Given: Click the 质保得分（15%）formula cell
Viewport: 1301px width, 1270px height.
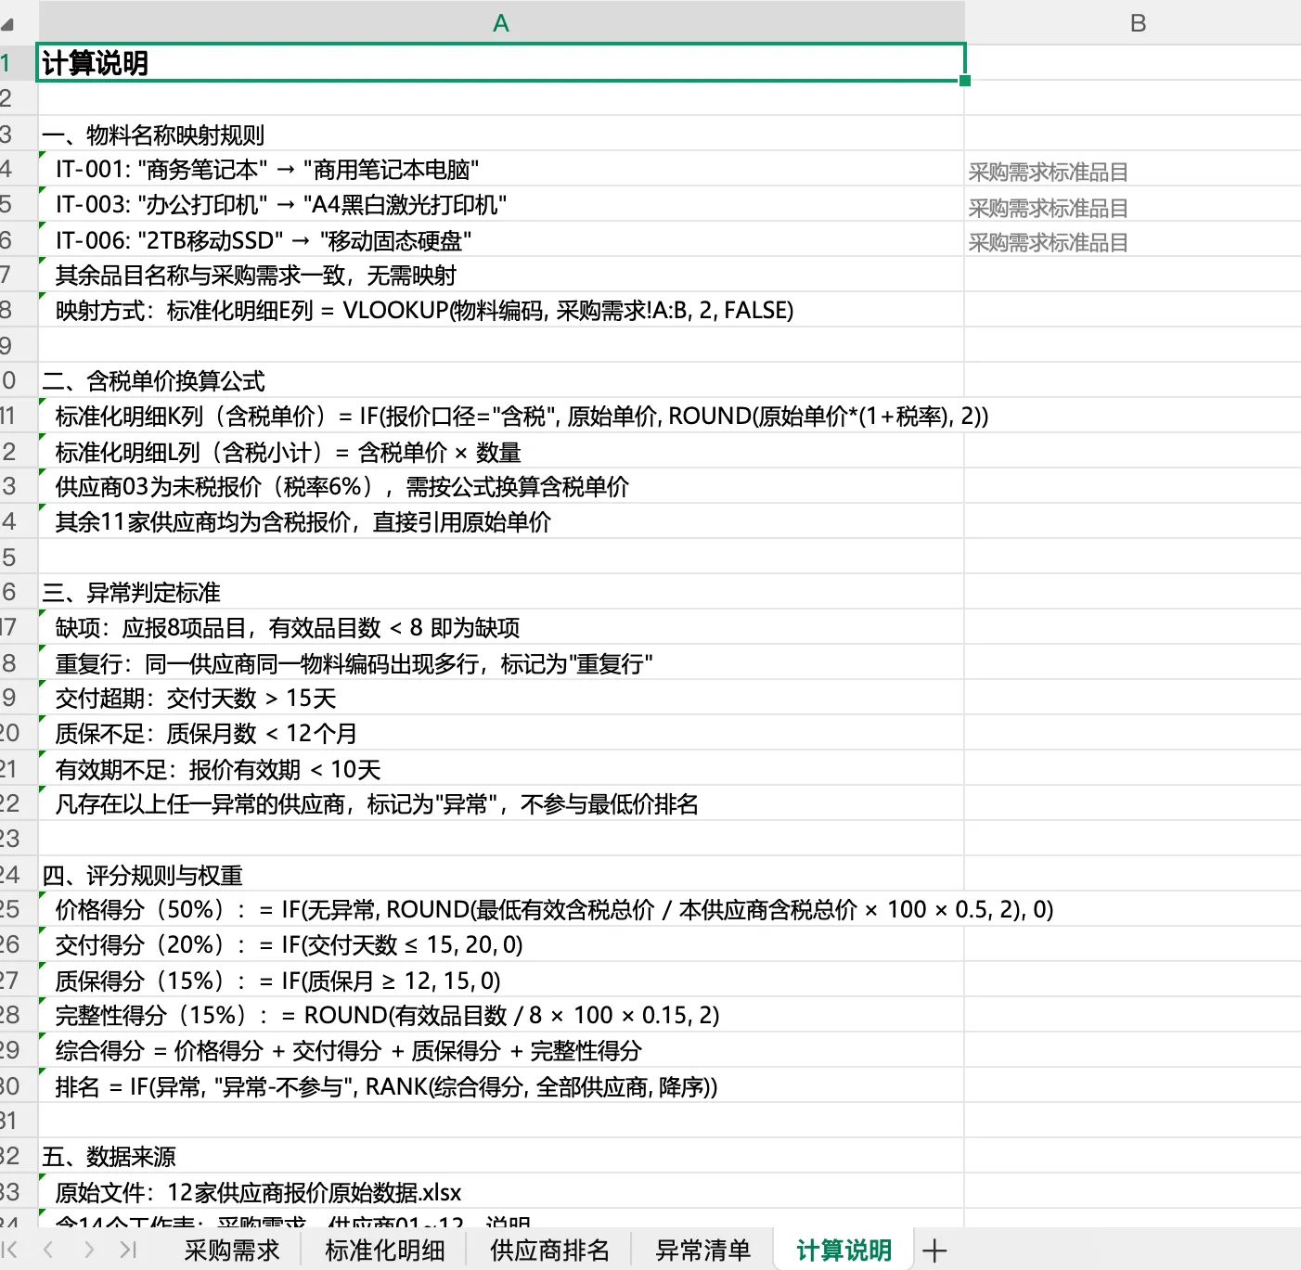Looking at the screenshot, I should pyautogui.click(x=501, y=981).
